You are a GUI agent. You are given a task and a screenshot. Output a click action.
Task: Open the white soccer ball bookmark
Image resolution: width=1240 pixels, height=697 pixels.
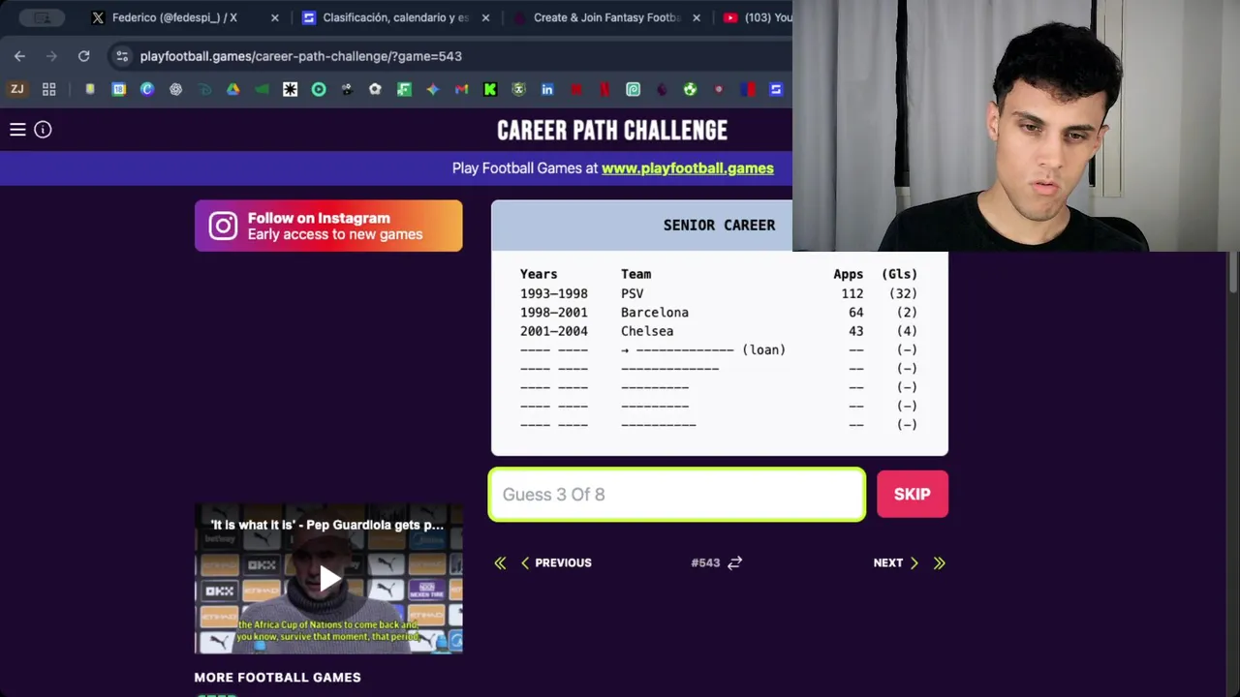[x=375, y=89]
